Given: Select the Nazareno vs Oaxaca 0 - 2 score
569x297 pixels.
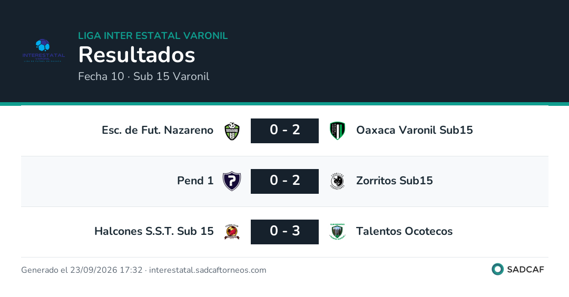Looking at the screenshot, I should [285, 131].
